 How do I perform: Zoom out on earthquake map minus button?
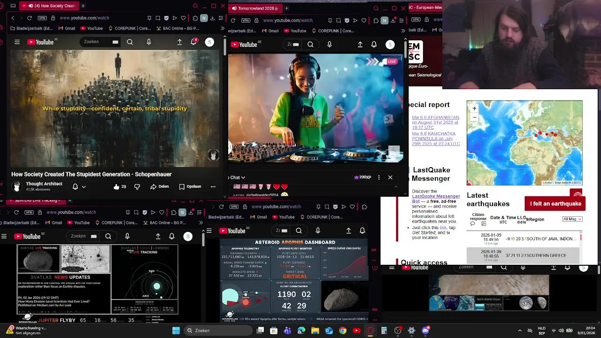tap(474, 117)
